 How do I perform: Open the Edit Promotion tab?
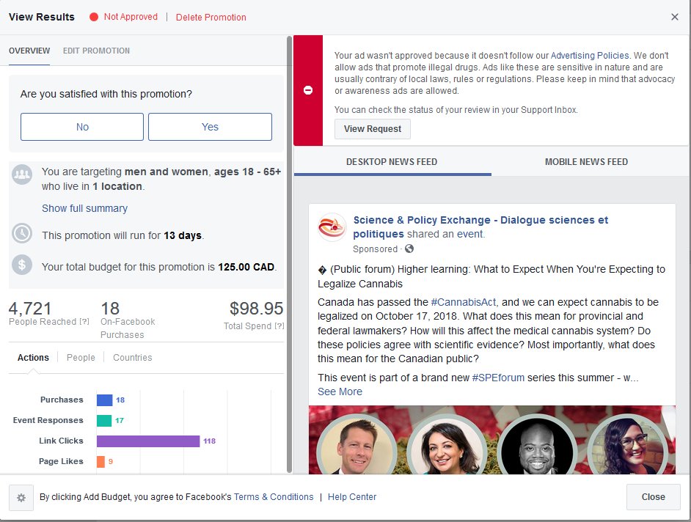(96, 51)
